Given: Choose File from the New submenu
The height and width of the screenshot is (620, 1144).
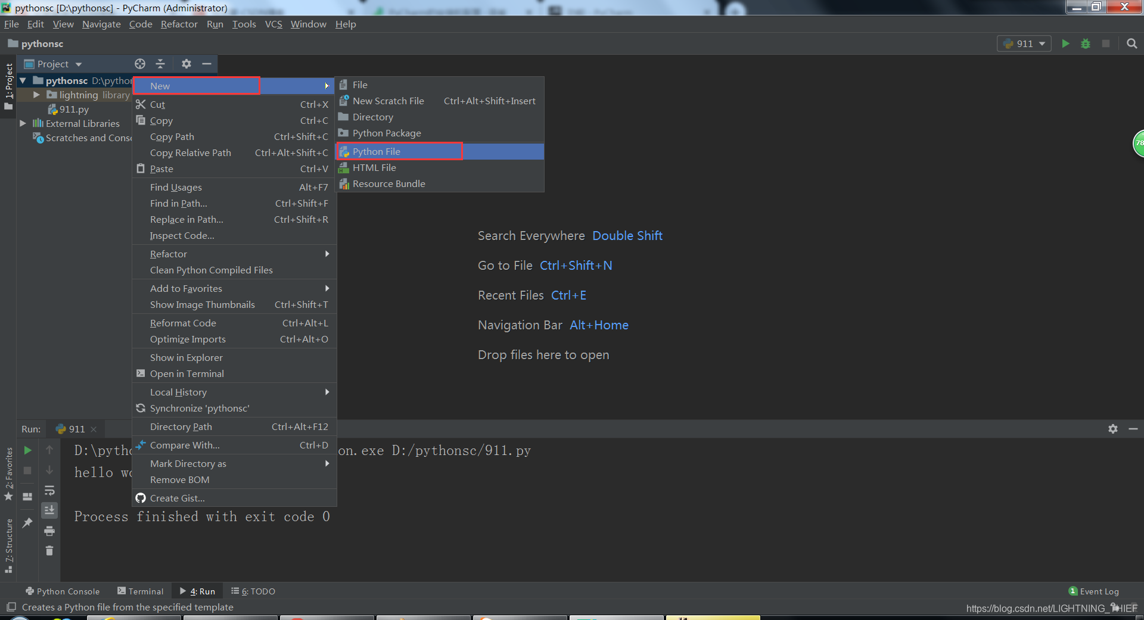Looking at the screenshot, I should (440, 85).
